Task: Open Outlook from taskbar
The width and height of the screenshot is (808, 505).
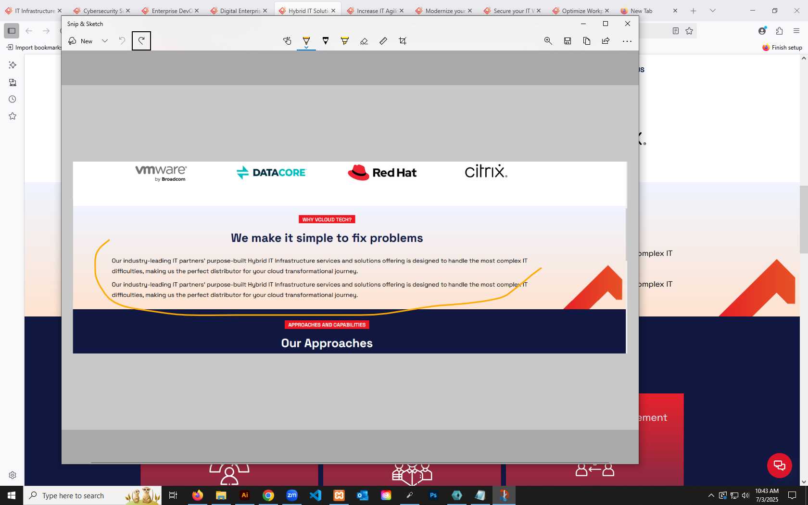Action: tap(363, 495)
